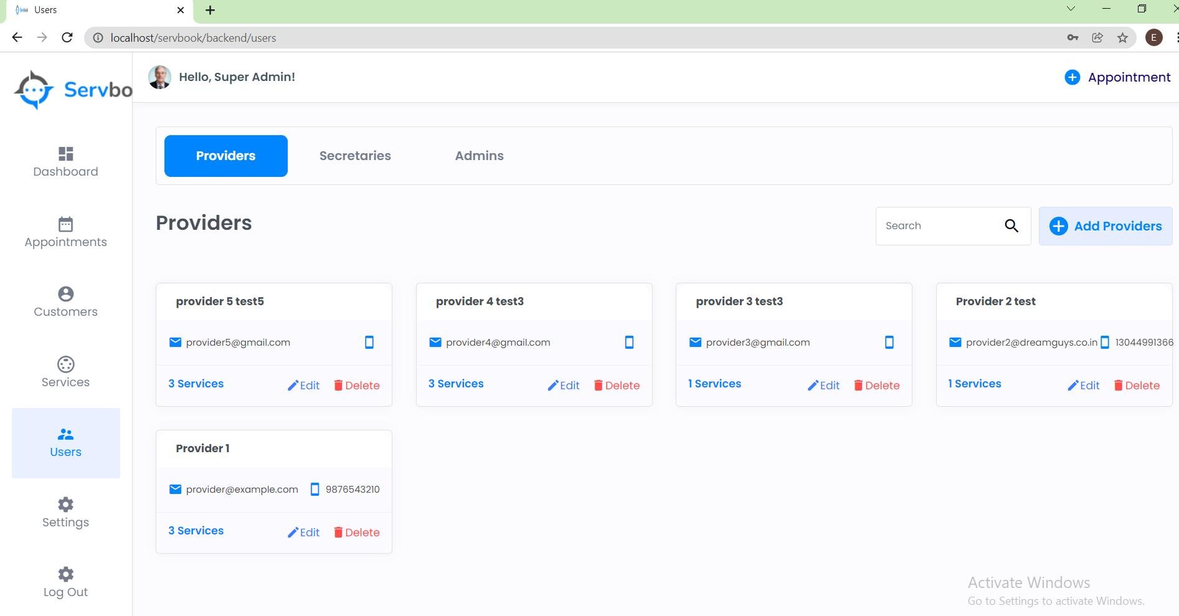This screenshot has width=1179, height=616.
Task: Switch to the Providers tab
Action: pos(226,156)
